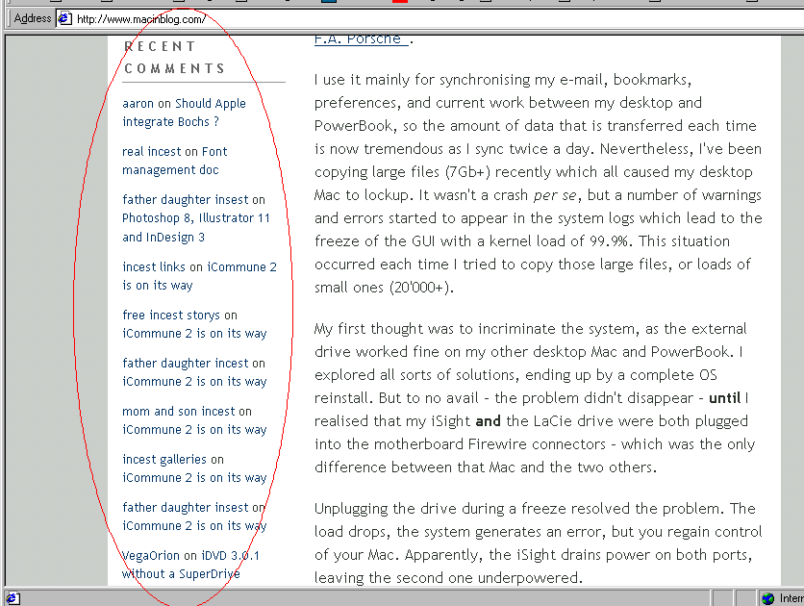Click the '99.9%' kernel load figure
804x606 pixels.
(610, 241)
